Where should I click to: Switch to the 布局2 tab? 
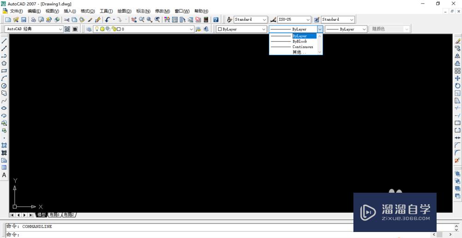(x=69, y=215)
